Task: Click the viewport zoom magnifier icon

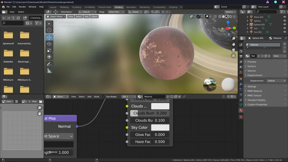Action: (234, 38)
